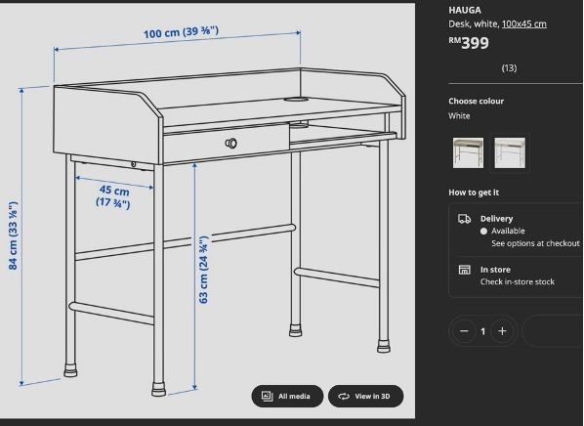
Task: Click the HAUGA product name
Action: pyautogui.click(x=465, y=10)
